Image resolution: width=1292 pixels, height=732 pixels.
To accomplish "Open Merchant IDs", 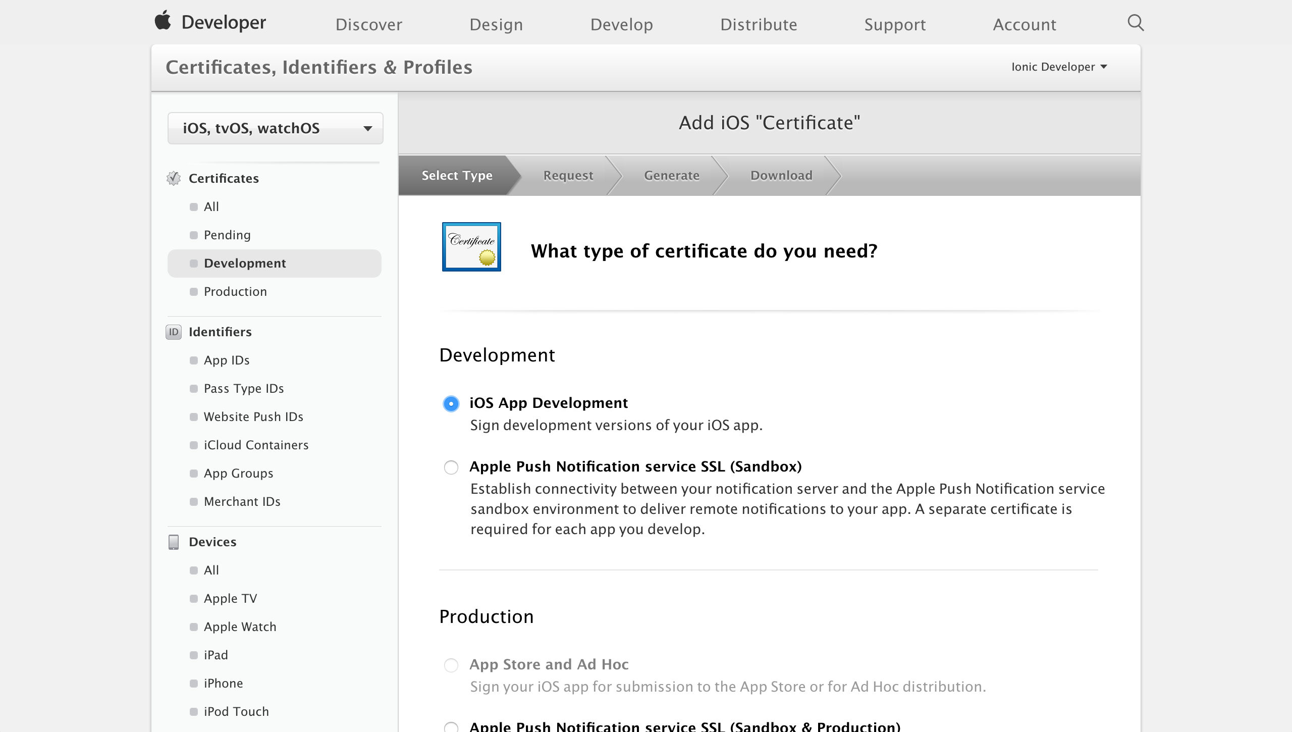I will 242,501.
